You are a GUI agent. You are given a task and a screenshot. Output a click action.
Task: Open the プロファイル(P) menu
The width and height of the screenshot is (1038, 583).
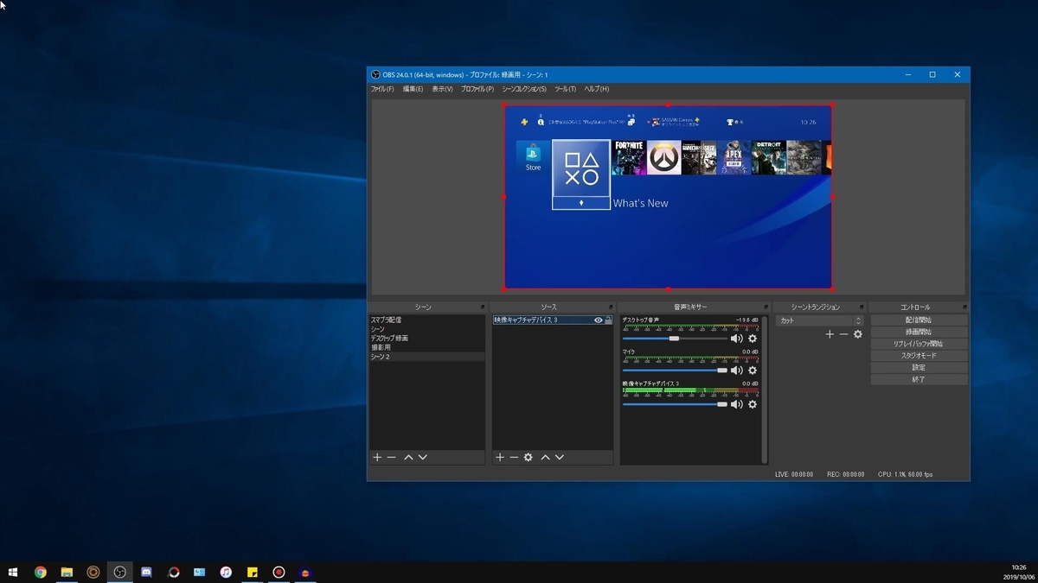[477, 89]
